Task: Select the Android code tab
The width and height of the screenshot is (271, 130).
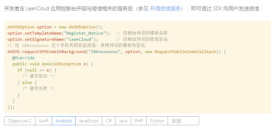Action: (x=64, y=121)
